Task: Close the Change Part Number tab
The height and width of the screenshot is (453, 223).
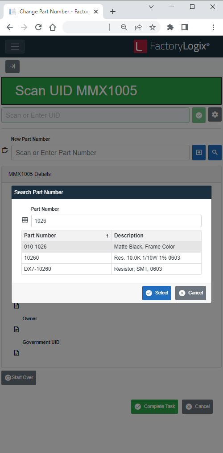Action: [x=96, y=12]
